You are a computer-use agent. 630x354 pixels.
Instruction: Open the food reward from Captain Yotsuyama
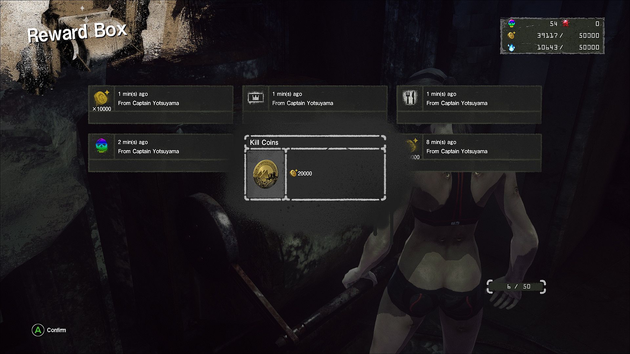click(469, 105)
